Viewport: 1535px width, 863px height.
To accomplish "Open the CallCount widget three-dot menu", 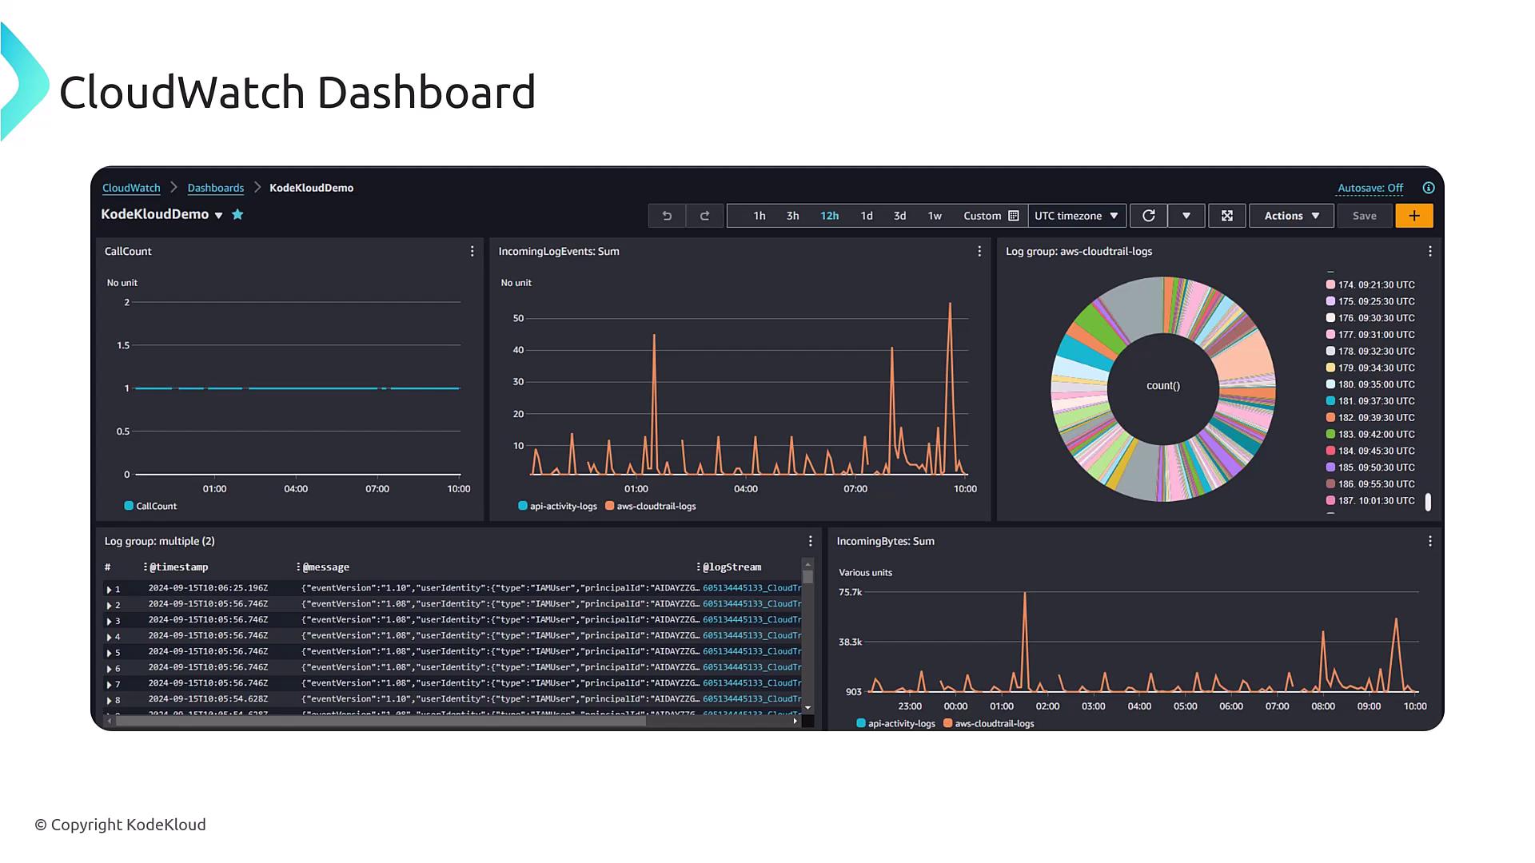I will (x=472, y=251).
